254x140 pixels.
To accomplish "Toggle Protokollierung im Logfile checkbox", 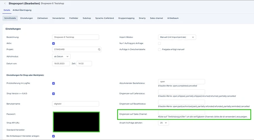I will (x=53, y=83).
